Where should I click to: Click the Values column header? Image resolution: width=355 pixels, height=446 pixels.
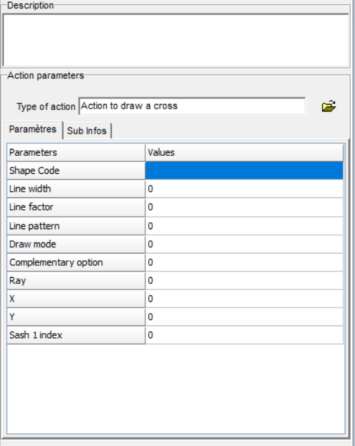(x=244, y=152)
